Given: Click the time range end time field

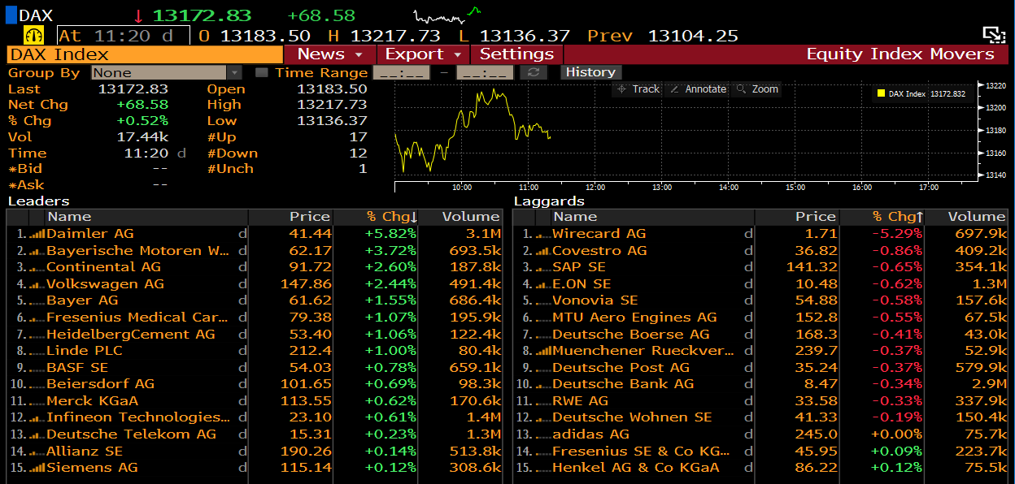Looking at the screenshot, I should (486, 72).
